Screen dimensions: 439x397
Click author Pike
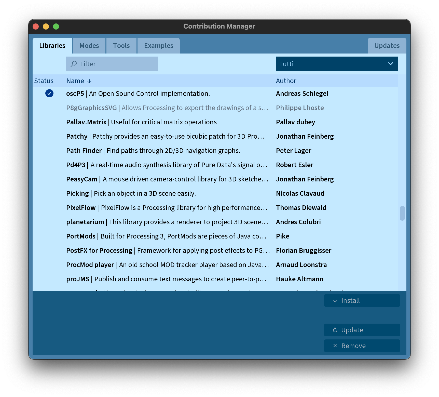(282, 236)
